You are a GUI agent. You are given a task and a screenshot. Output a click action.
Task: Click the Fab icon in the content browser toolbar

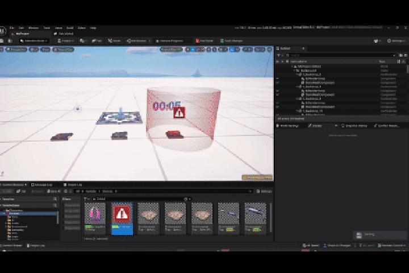[x=22, y=192]
